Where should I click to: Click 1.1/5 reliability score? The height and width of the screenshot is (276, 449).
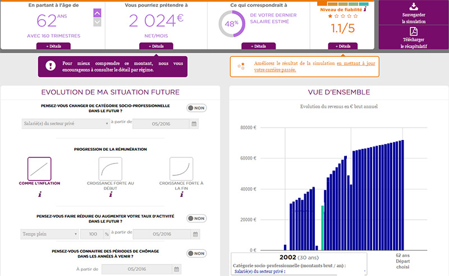point(342,28)
